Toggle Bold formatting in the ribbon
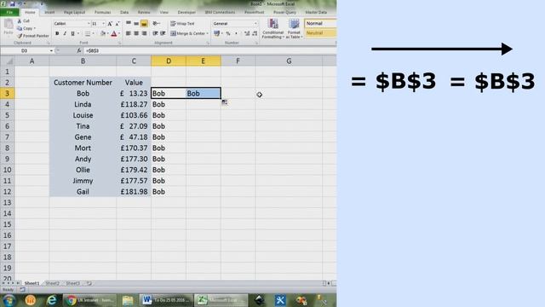Image resolution: width=545 pixels, height=307 pixels. 57,34
